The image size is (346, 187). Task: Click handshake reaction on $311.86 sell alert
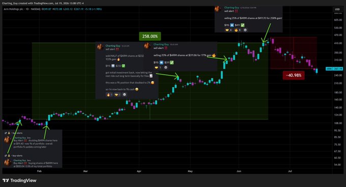coord(158,67)
